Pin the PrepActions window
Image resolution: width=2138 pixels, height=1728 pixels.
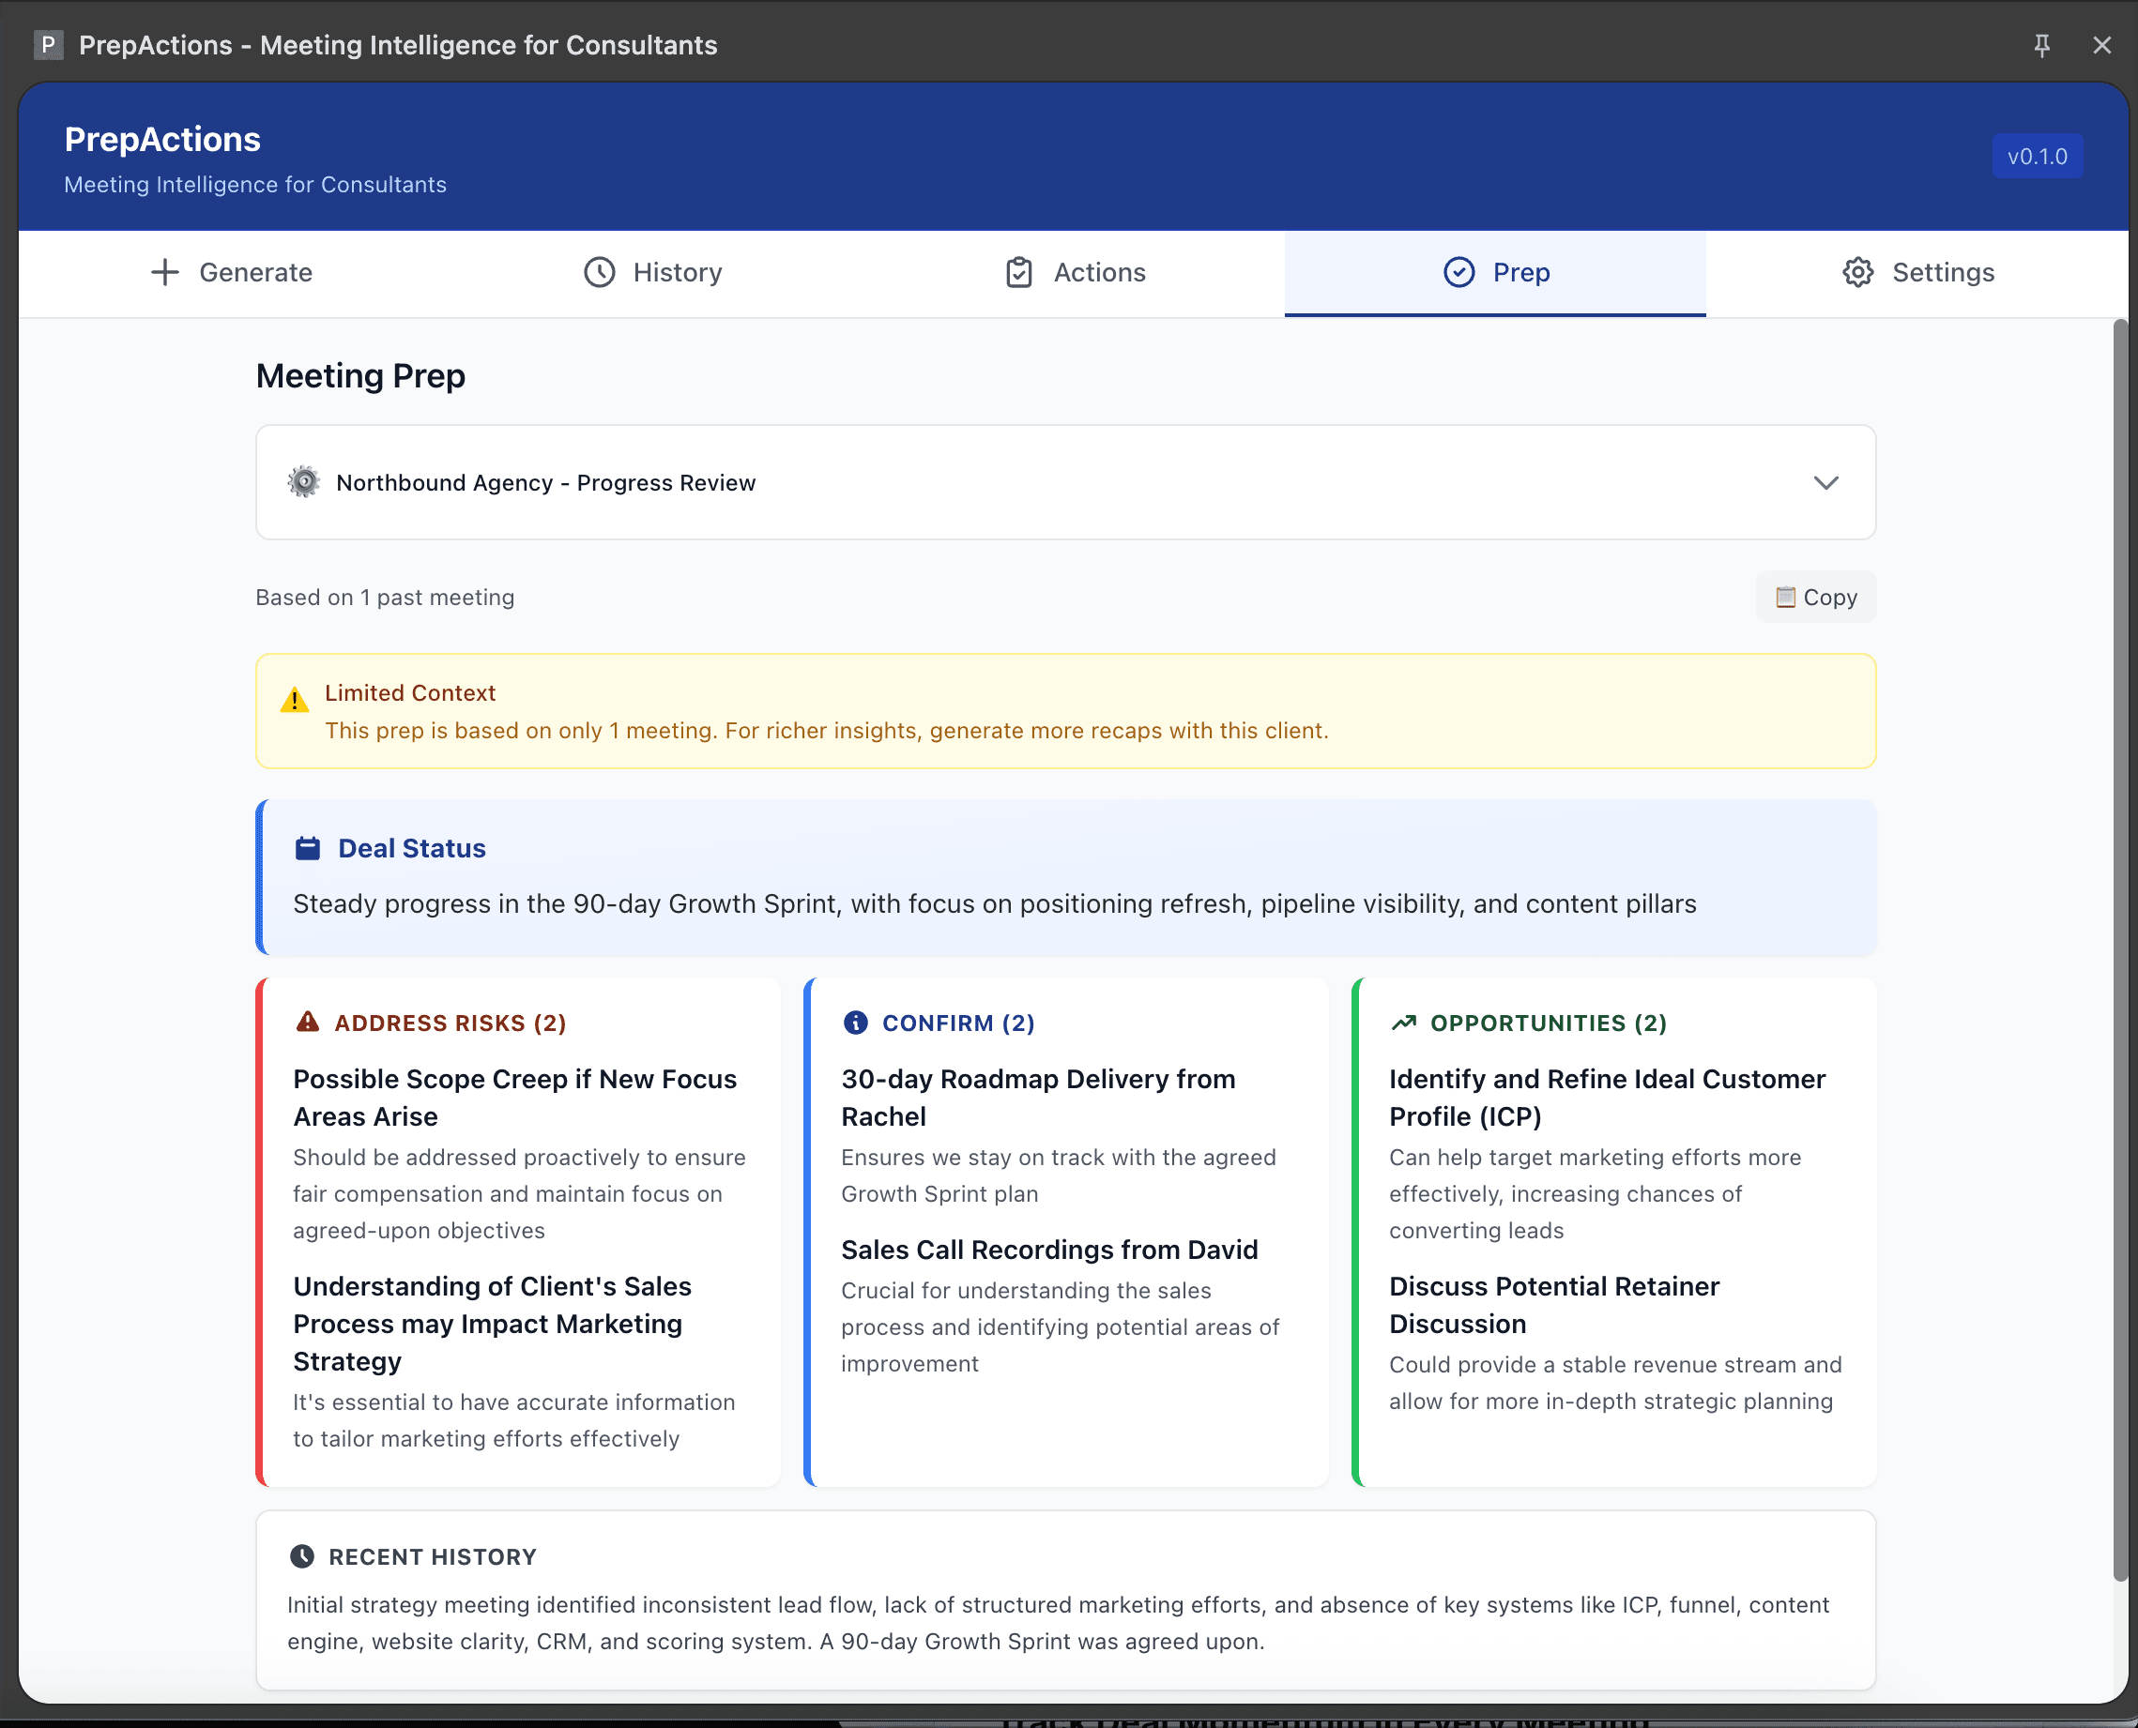pyautogui.click(x=2042, y=45)
